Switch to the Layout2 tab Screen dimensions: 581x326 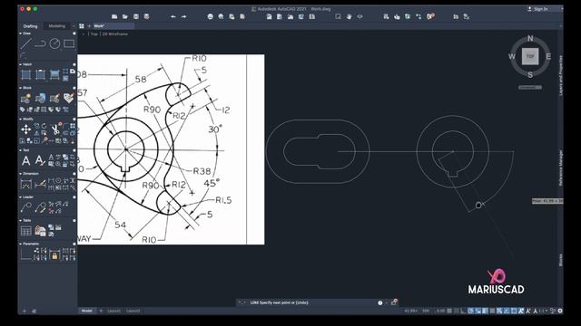[133, 311]
